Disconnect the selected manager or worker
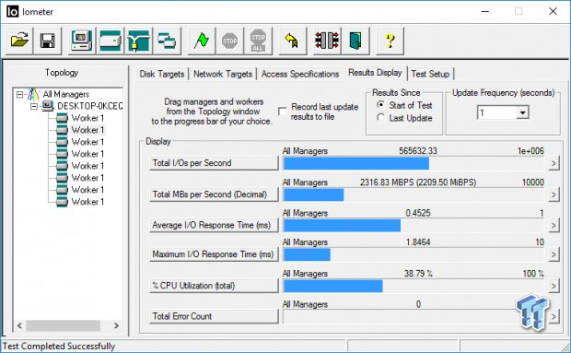This screenshot has width=571, height=353. (x=327, y=41)
